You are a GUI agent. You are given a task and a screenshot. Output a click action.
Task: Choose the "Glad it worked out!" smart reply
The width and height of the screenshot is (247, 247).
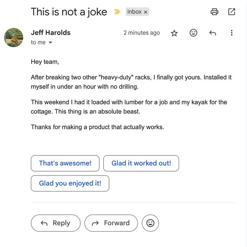tap(141, 163)
